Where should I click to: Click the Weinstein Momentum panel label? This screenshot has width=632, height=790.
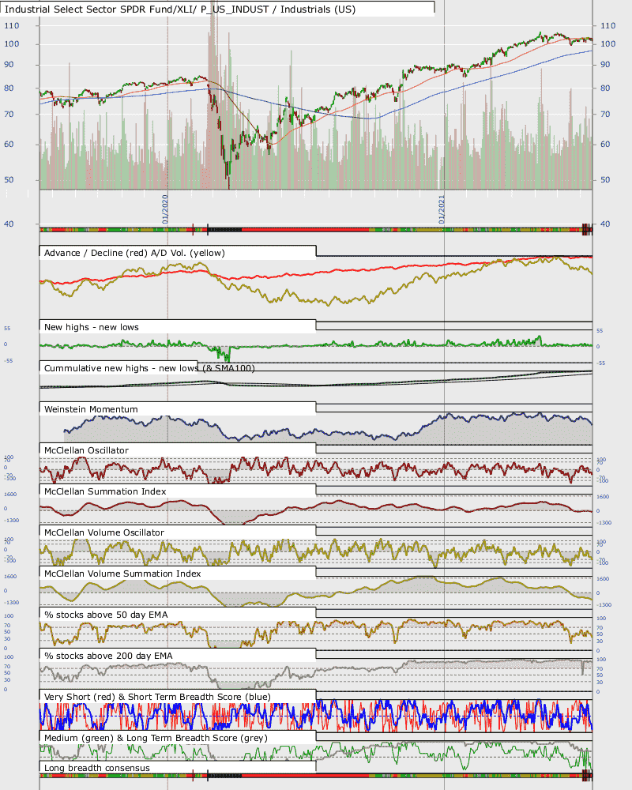[x=91, y=409]
